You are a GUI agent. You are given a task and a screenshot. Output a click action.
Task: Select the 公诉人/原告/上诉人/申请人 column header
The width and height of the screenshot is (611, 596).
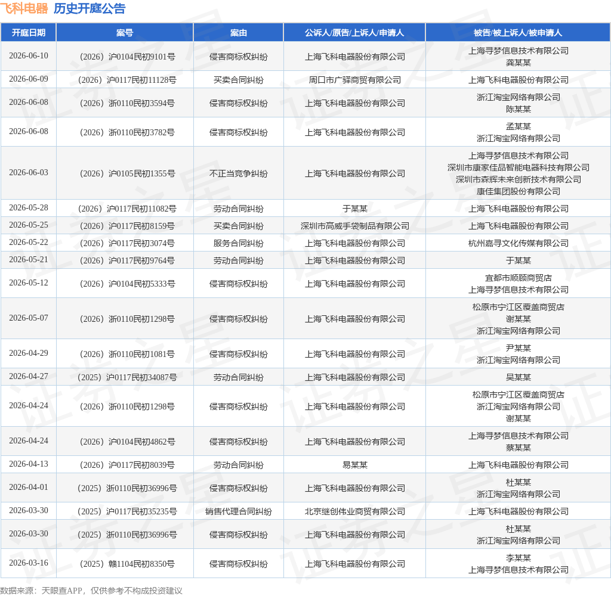[354, 33]
